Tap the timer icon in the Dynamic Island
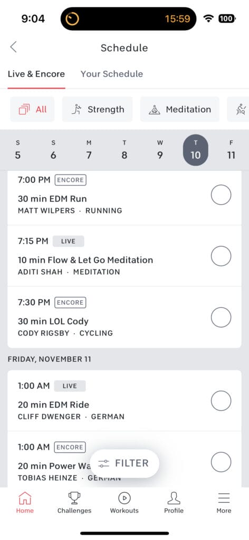Screen dimensions: 249x540 click(72, 18)
